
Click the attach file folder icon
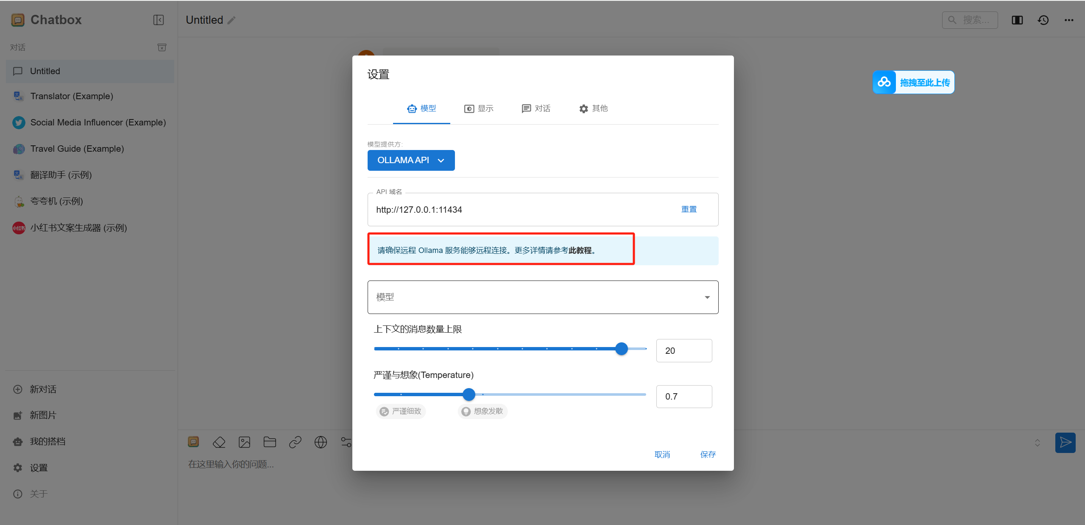(270, 442)
